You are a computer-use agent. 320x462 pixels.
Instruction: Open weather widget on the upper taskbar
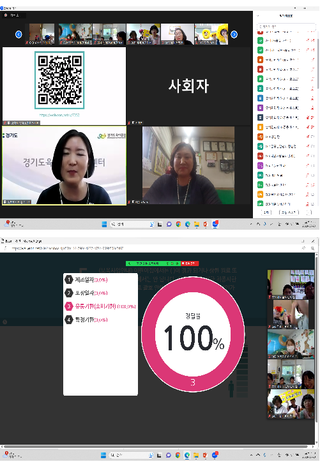(x=13, y=224)
